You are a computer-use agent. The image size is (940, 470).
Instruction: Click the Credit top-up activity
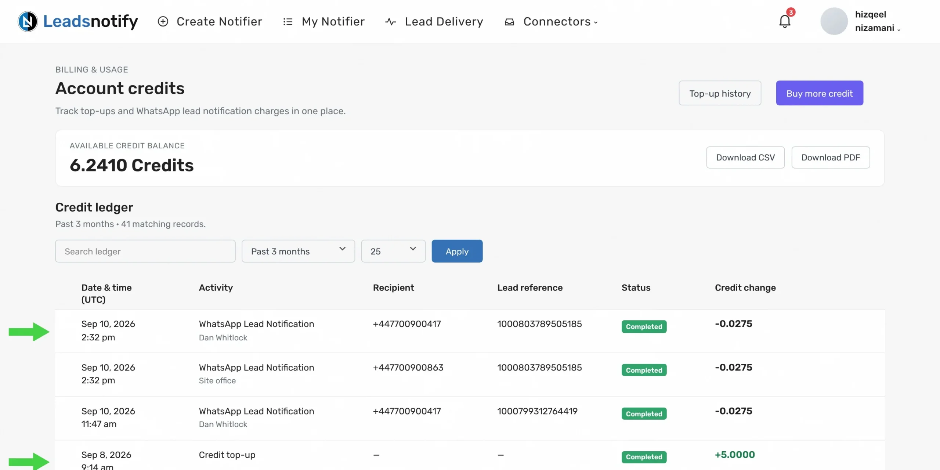[x=227, y=455]
